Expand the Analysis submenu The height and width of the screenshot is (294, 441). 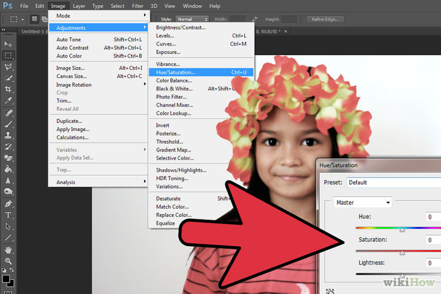(x=99, y=182)
